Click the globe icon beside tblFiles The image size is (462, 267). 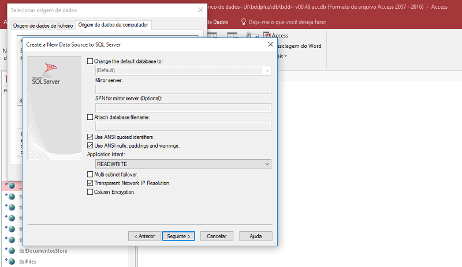(12, 261)
